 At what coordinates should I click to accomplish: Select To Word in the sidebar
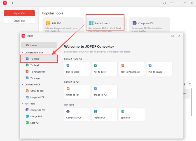pos(39,59)
